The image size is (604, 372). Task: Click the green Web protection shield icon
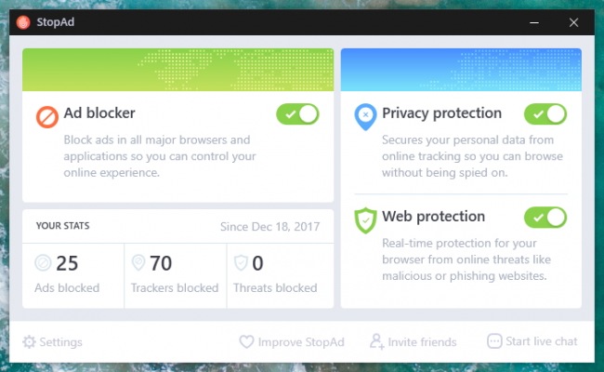click(x=365, y=220)
